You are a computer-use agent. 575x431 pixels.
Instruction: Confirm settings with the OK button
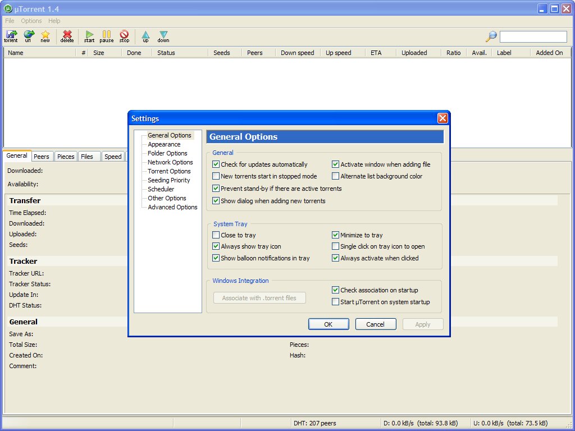[328, 324]
